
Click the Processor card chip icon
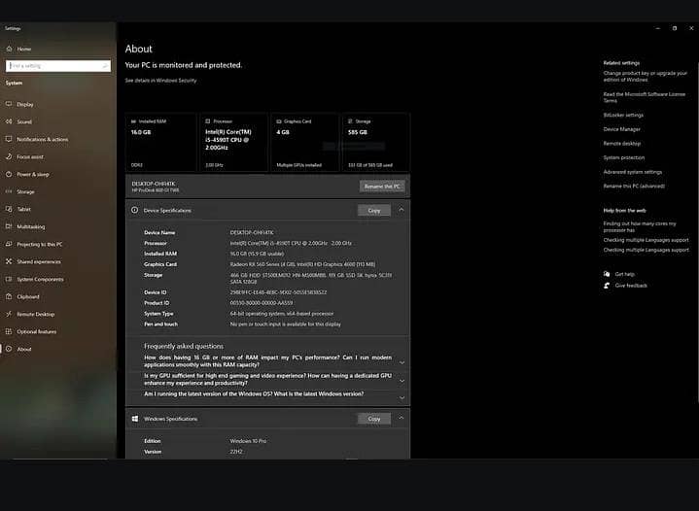(x=208, y=121)
